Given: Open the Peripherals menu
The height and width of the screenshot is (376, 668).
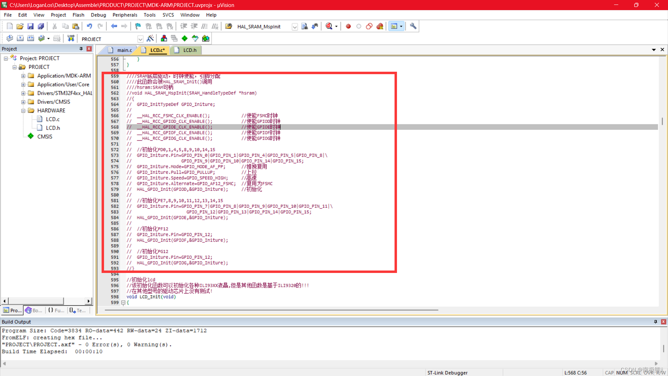Looking at the screenshot, I should pyautogui.click(x=125, y=15).
